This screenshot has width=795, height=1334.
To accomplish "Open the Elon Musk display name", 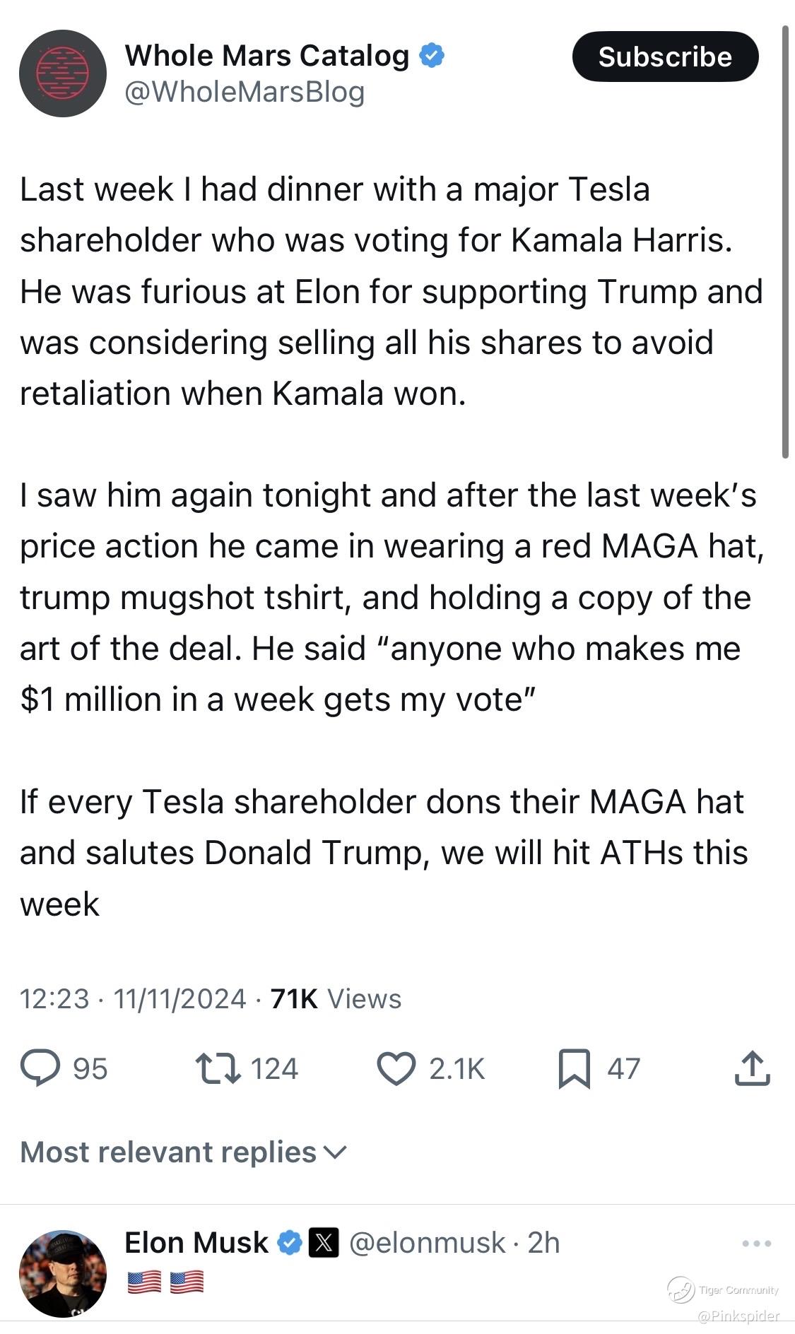I will pyautogui.click(x=196, y=1243).
